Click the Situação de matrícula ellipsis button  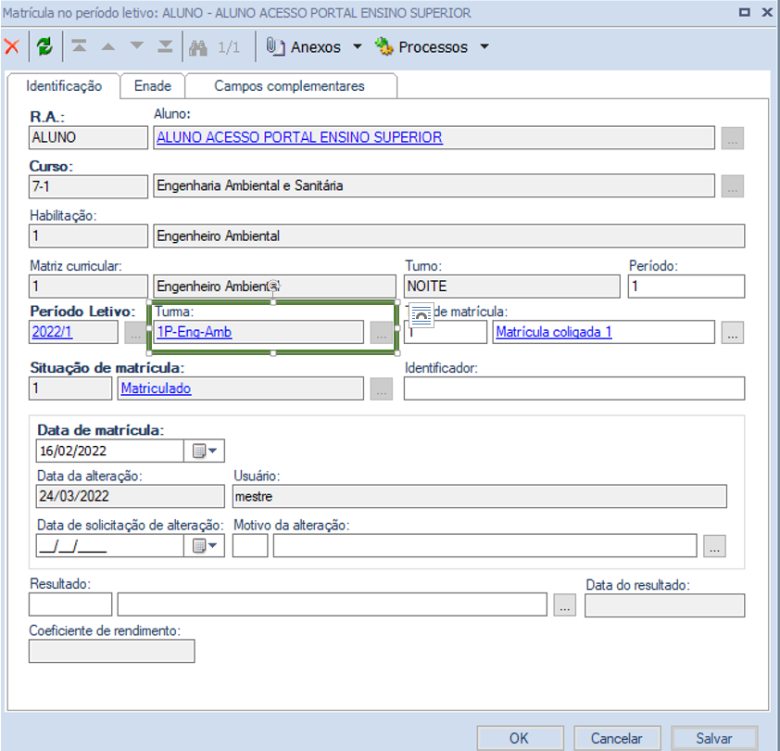[382, 389]
